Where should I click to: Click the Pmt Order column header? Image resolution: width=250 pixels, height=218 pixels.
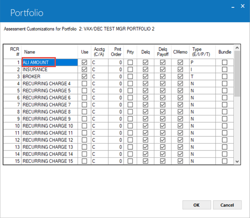(x=116, y=52)
